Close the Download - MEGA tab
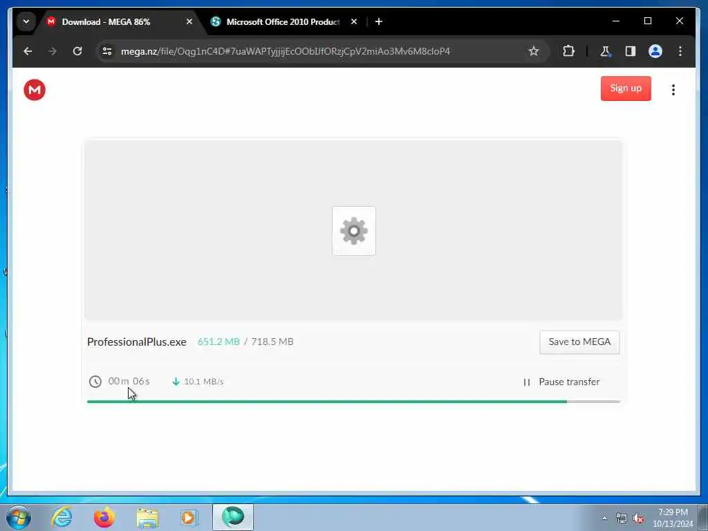The height and width of the screenshot is (531, 708). [x=189, y=21]
